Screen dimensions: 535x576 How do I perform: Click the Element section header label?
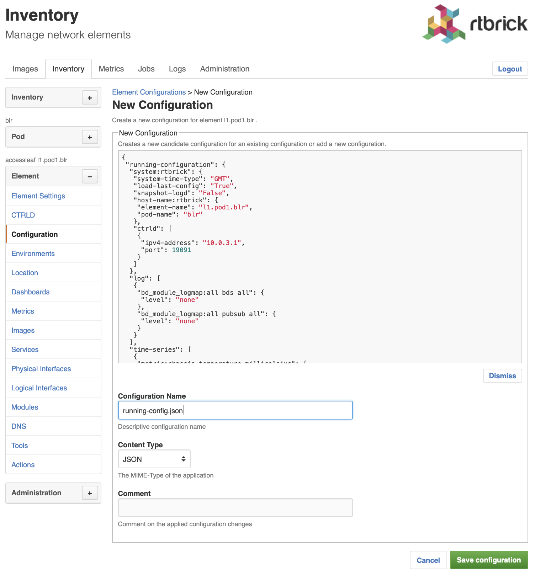[x=25, y=176]
